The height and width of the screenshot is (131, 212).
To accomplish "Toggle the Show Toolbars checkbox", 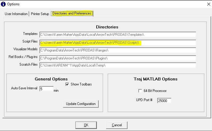I will click(67, 85).
